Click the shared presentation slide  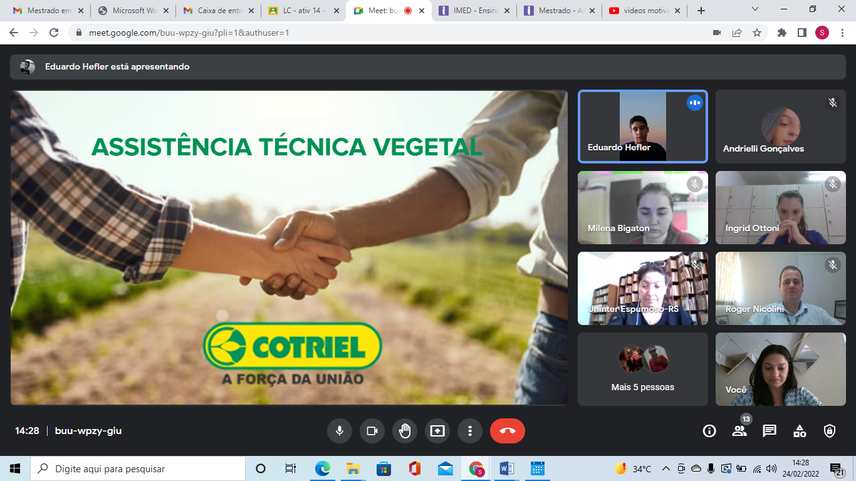(289, 247)
